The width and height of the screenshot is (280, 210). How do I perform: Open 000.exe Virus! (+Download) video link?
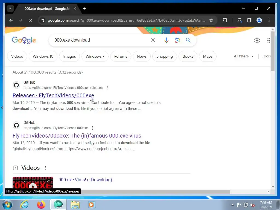[85, 180]
